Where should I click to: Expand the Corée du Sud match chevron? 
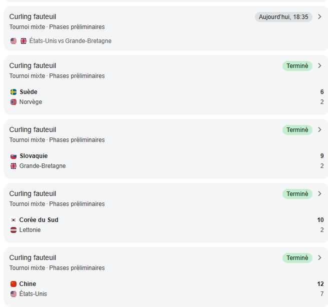click(320, 194)
